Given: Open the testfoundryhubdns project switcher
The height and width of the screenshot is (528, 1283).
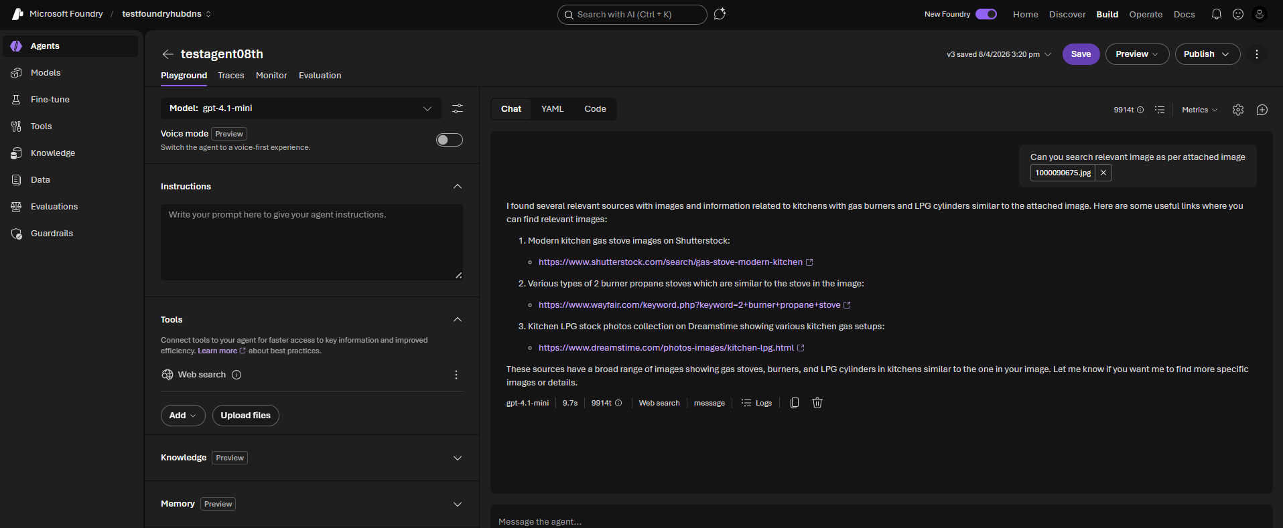Looking at the screenshot, I should click(x=167, y=14).
